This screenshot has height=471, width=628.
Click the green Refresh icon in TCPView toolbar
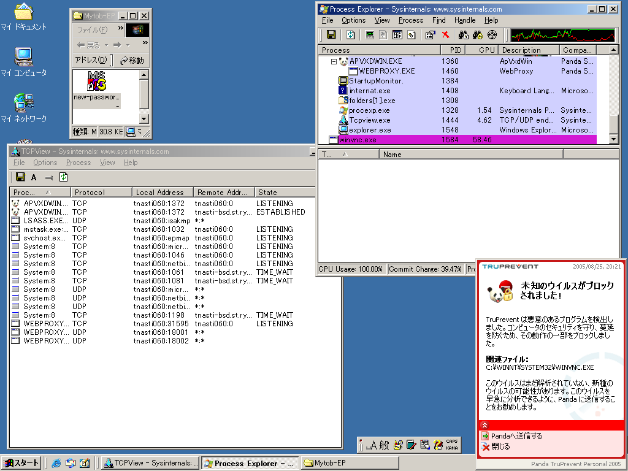click(x=63, y=177)
